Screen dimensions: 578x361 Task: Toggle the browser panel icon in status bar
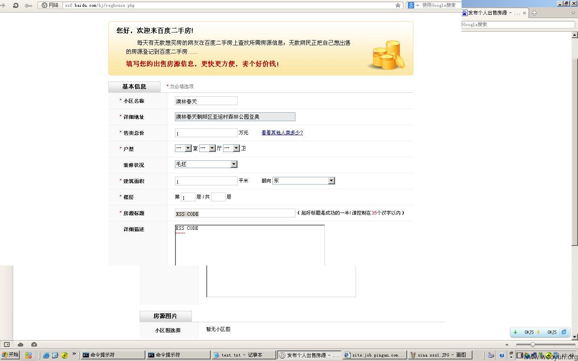tap(7, 345)
